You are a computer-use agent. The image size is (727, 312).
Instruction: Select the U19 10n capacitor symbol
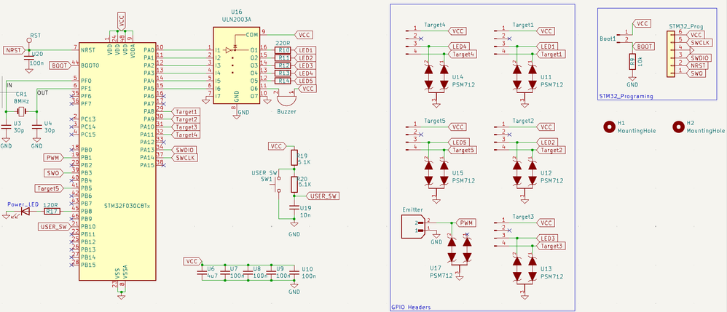pyautogui.click(x=293, y=208)
